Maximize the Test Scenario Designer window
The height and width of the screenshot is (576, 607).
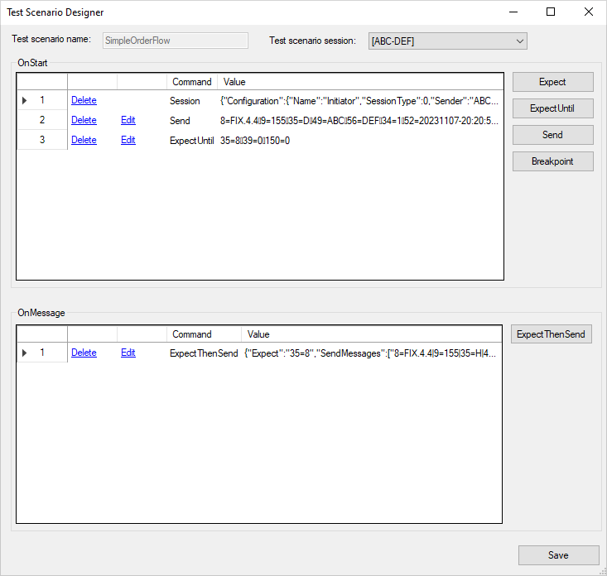[x=551, y=12]
